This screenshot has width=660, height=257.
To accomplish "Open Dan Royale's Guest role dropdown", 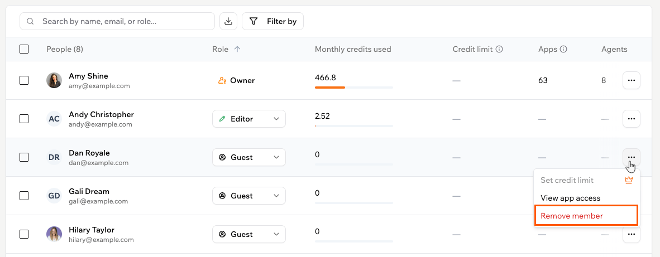I will point(249,157).
